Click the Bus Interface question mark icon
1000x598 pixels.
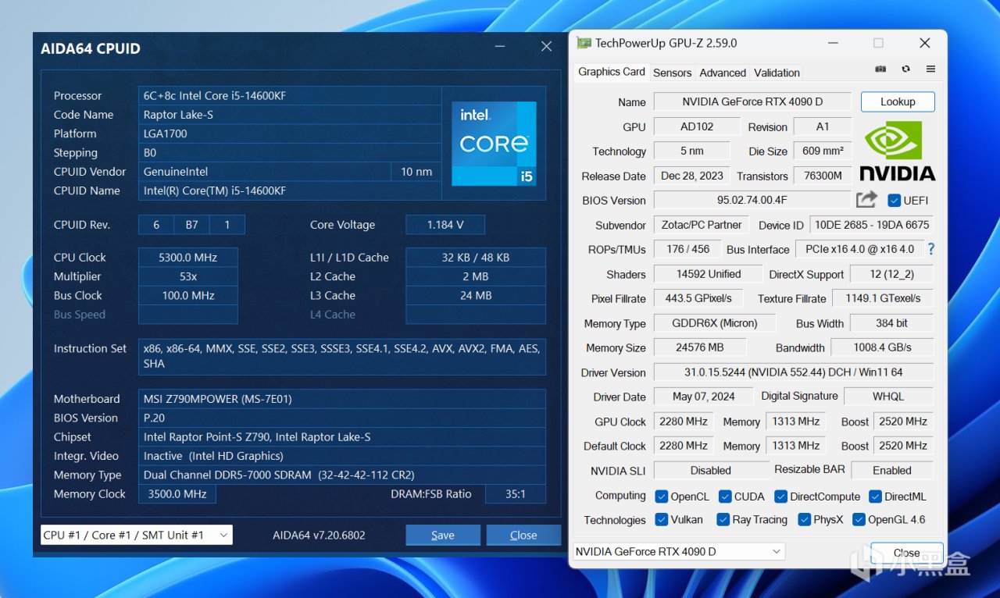coord(930,249)
